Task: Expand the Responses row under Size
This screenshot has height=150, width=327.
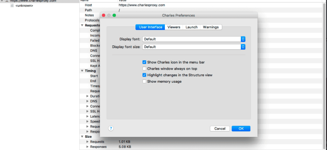Action: tap(87, 147)
